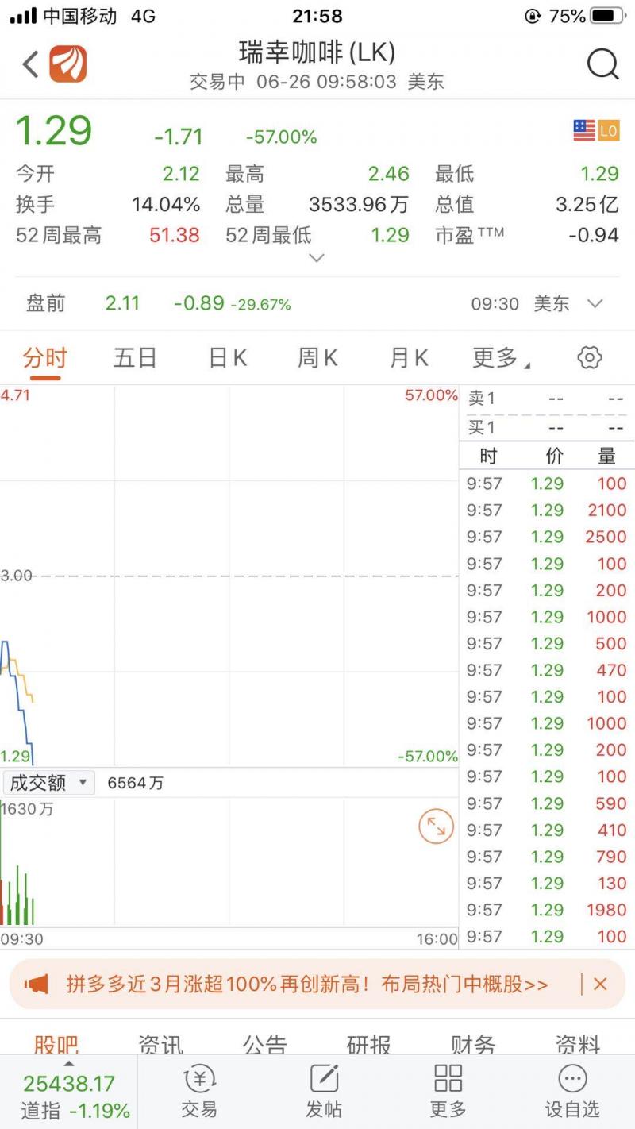
Task: Tap the orange app logo icon
Action: [x=68, y=64]
